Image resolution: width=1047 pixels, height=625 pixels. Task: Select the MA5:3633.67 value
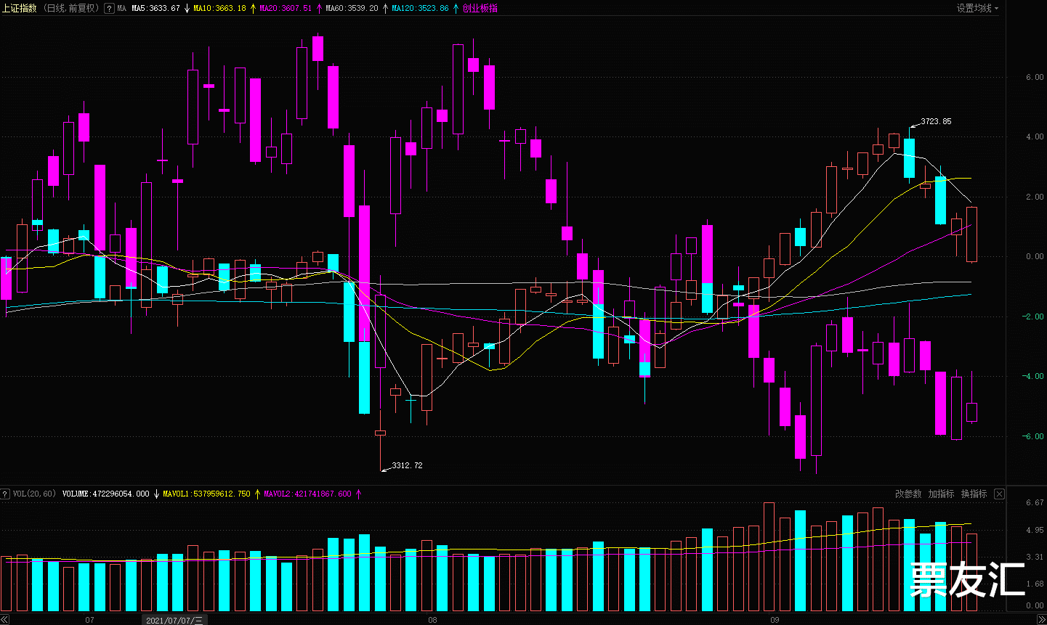click(x=155, y=9)
